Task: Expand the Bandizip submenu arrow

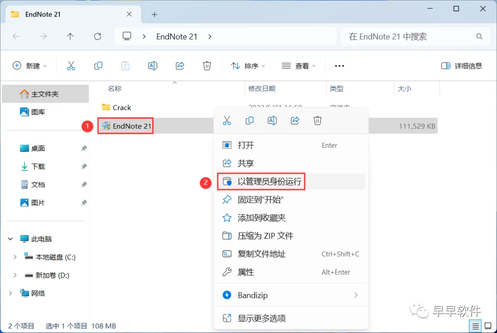Action: coord(356,295)
